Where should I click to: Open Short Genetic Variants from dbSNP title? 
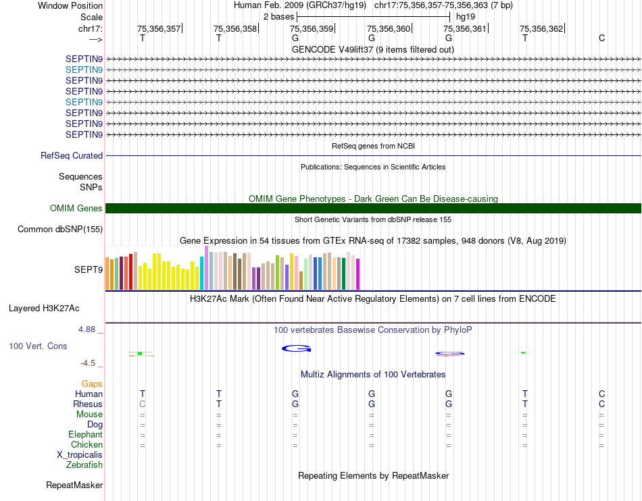point(373,219)
